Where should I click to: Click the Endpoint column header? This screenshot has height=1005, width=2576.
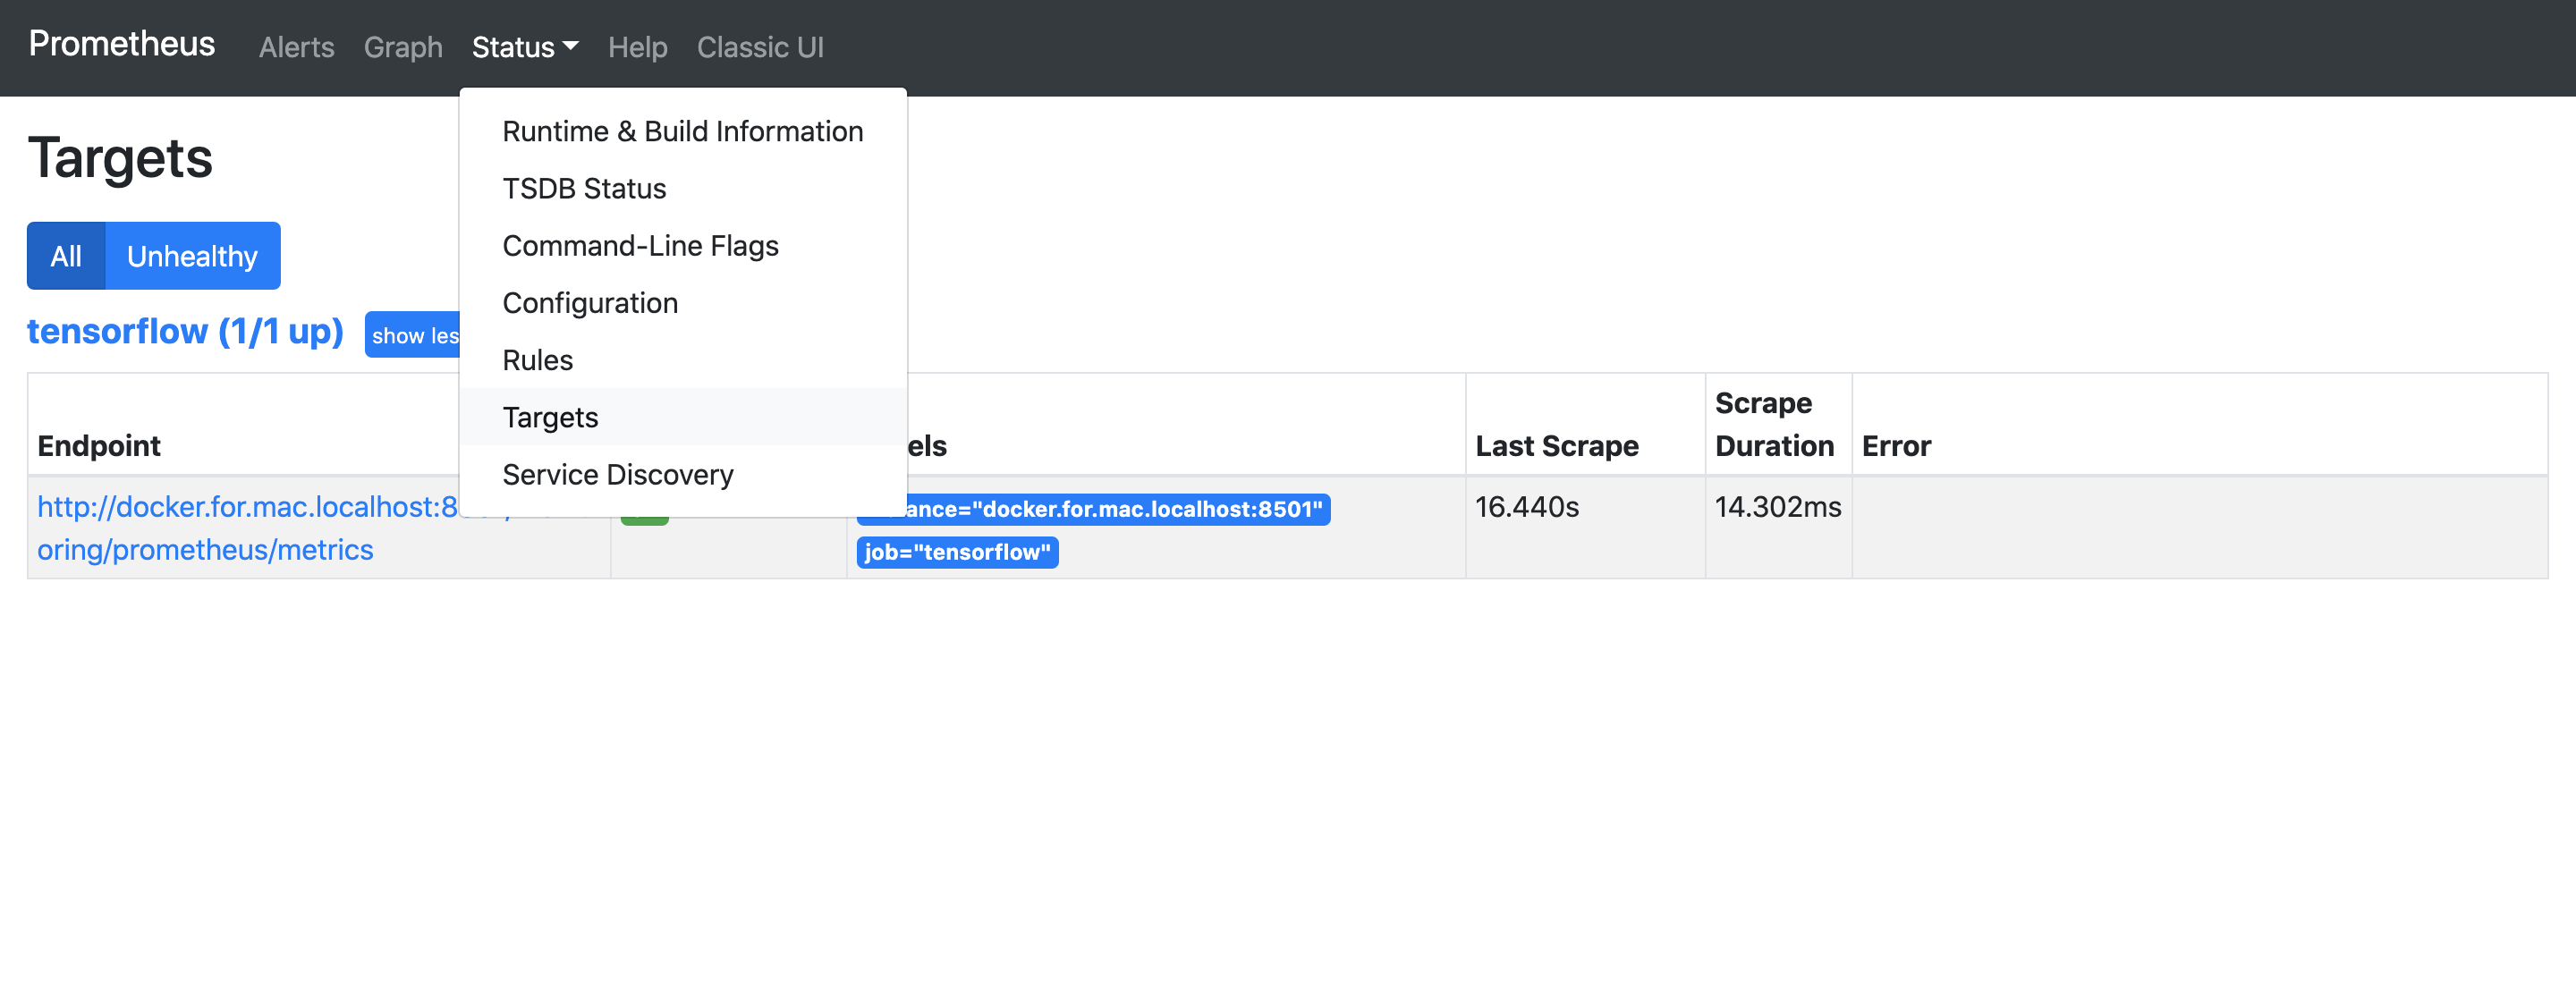[99, 446]
